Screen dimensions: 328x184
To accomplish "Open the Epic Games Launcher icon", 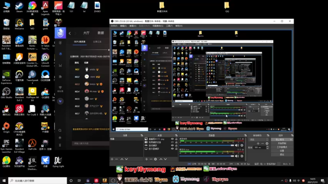I will pos(6,146).
